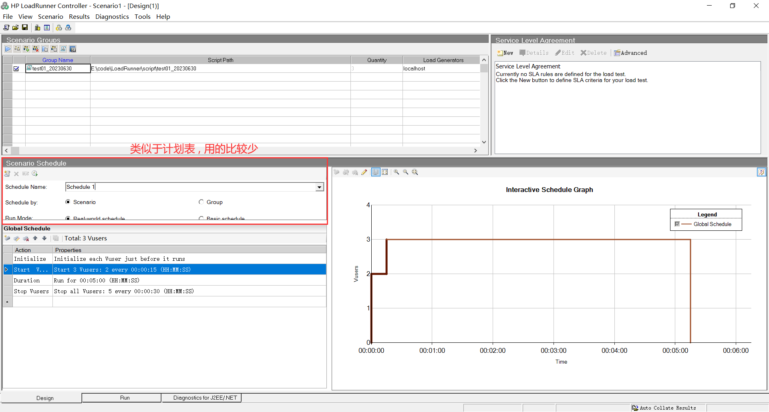Open the Help menu

coord(163,17)
